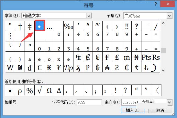Screen dimensions: 177x118
Task: Open the 字体 font dropdown
Action: pos(89,16)
